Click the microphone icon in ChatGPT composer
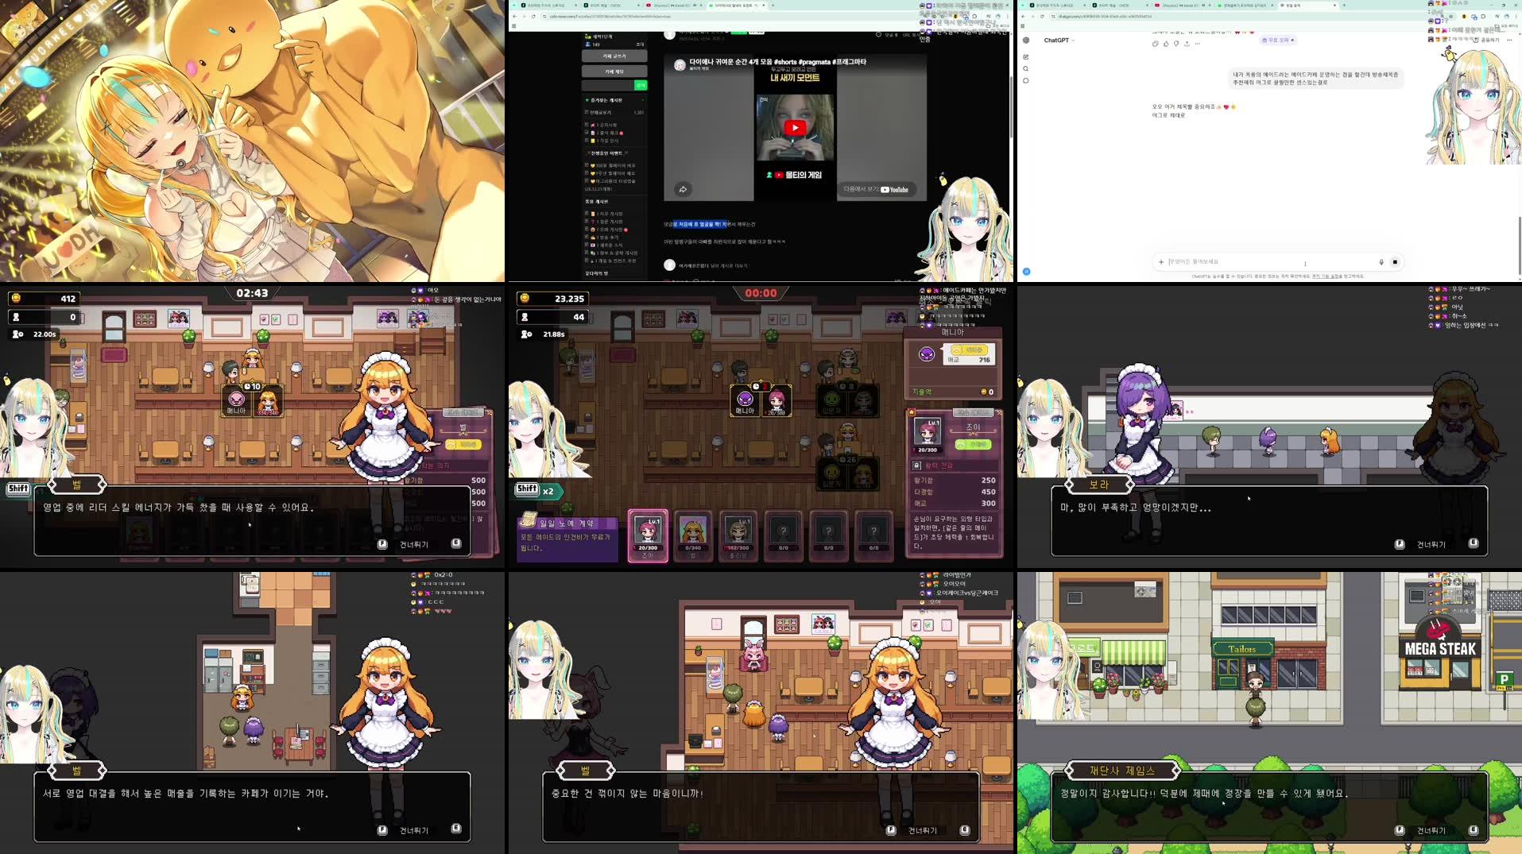This screenshot has width=1522, height=854. click(x=1381, y=262)
